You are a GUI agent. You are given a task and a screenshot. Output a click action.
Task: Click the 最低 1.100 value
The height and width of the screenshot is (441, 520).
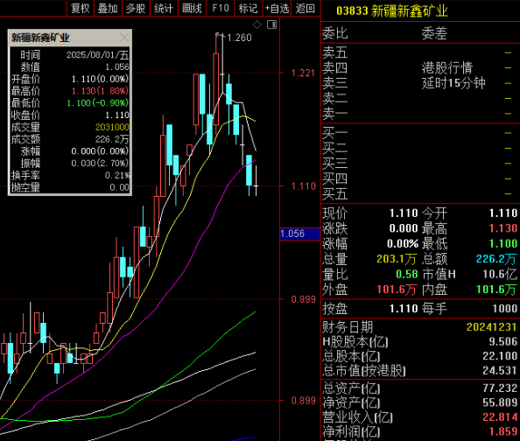coord(503,244)
